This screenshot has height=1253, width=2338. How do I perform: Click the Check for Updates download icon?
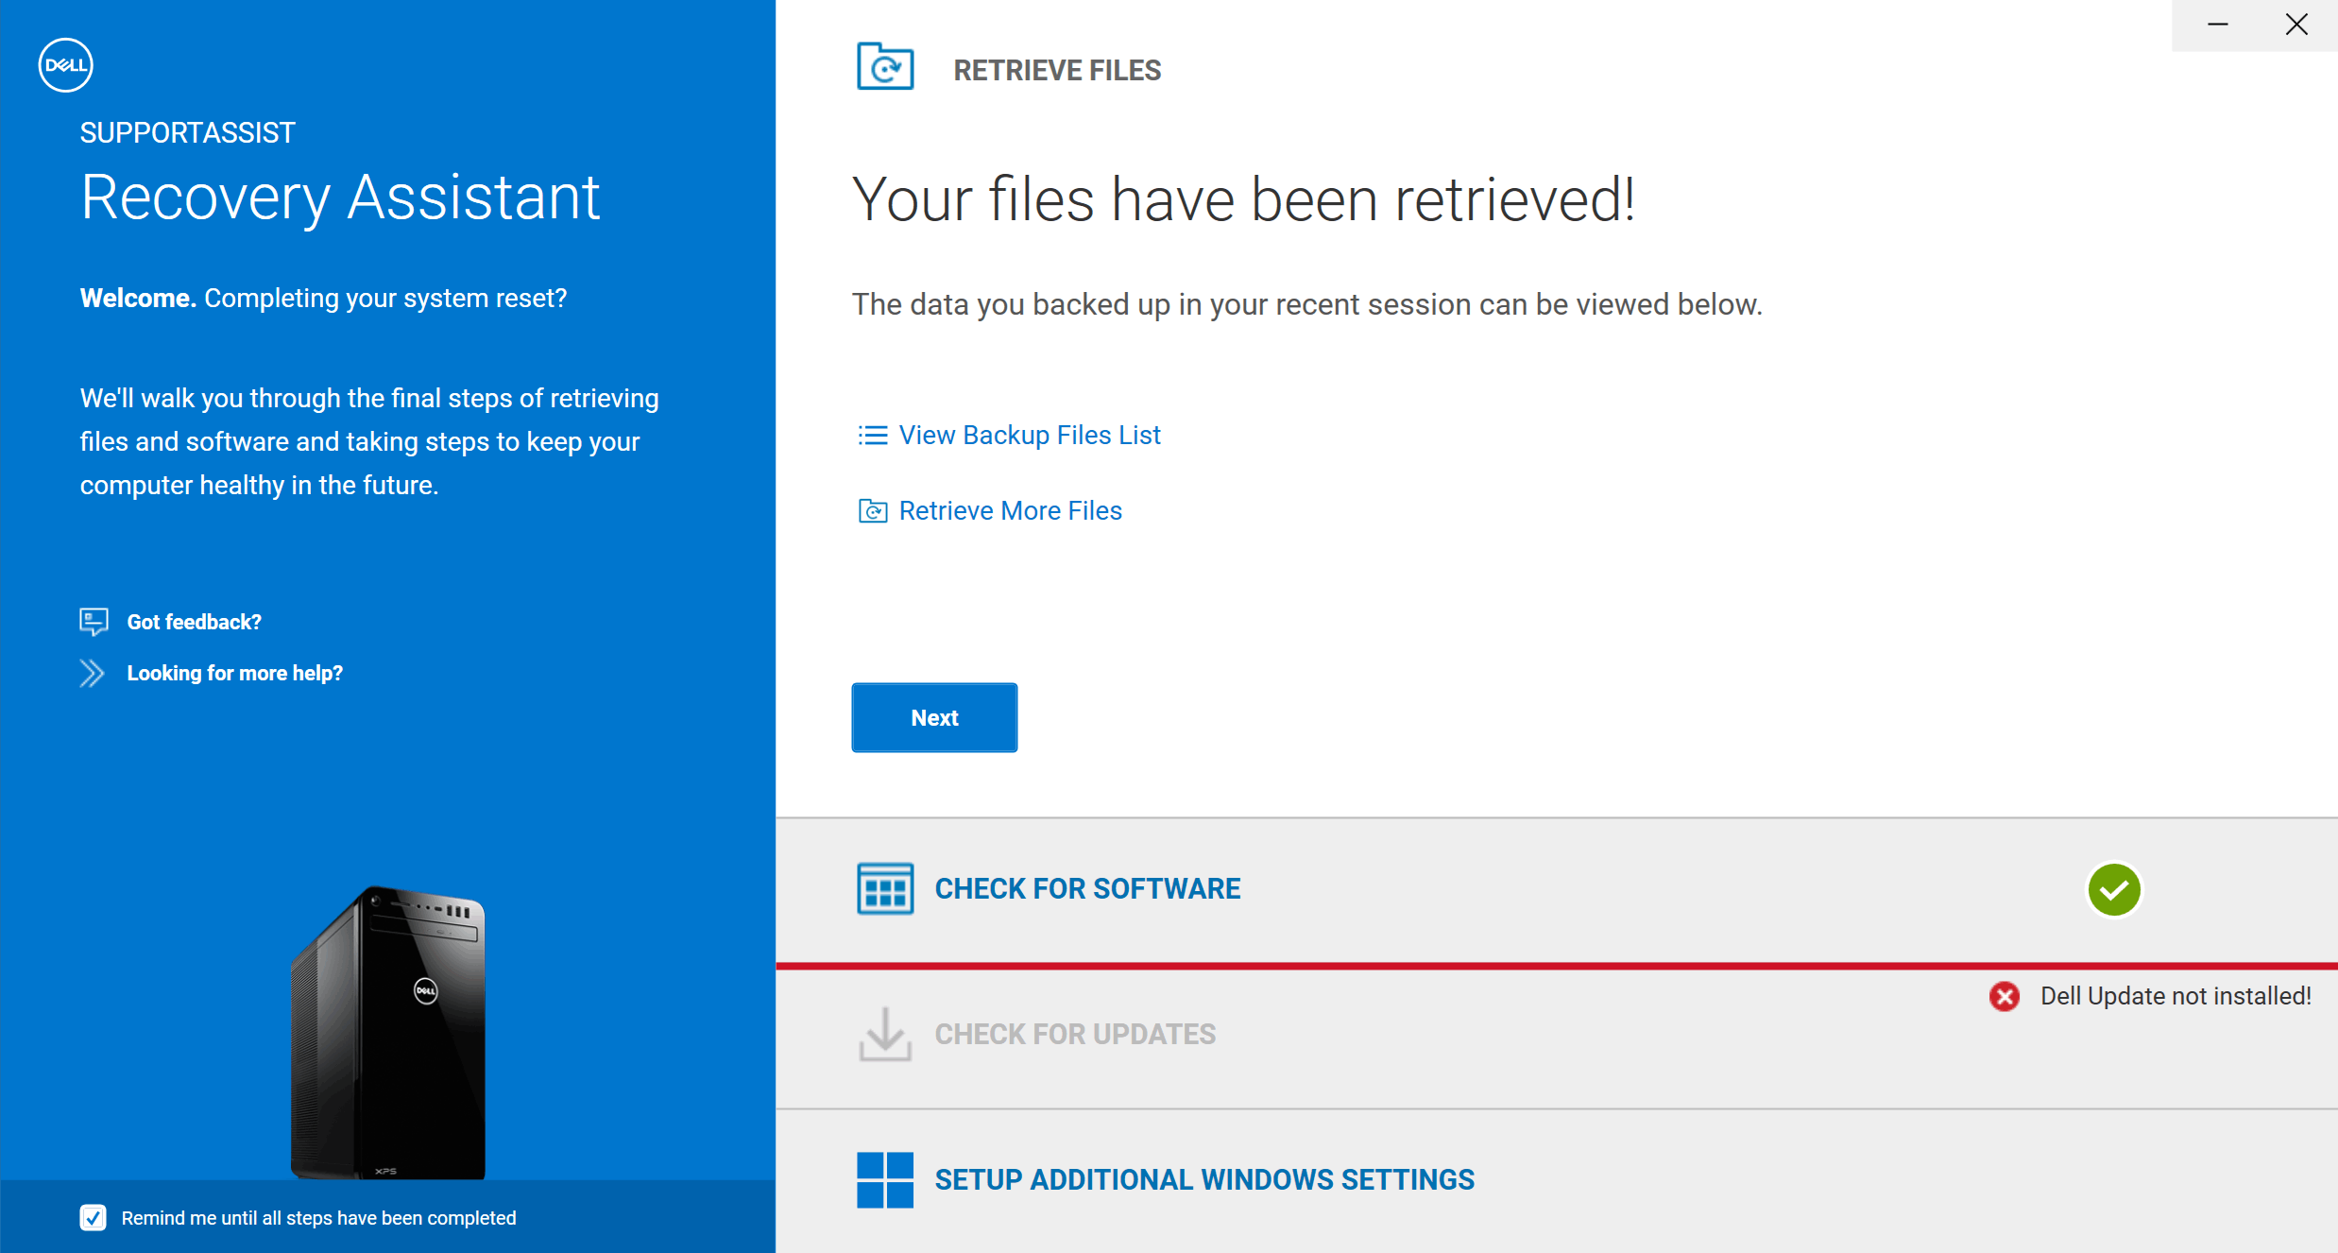884,1034
